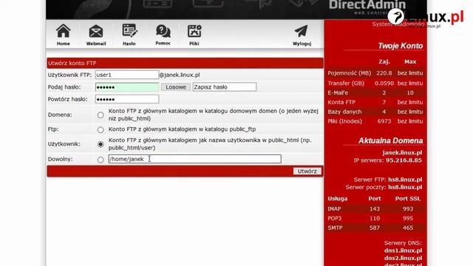
Task: Click the Zapisz hasło text field
Action: pyautogui.click(x=225, y=87)
